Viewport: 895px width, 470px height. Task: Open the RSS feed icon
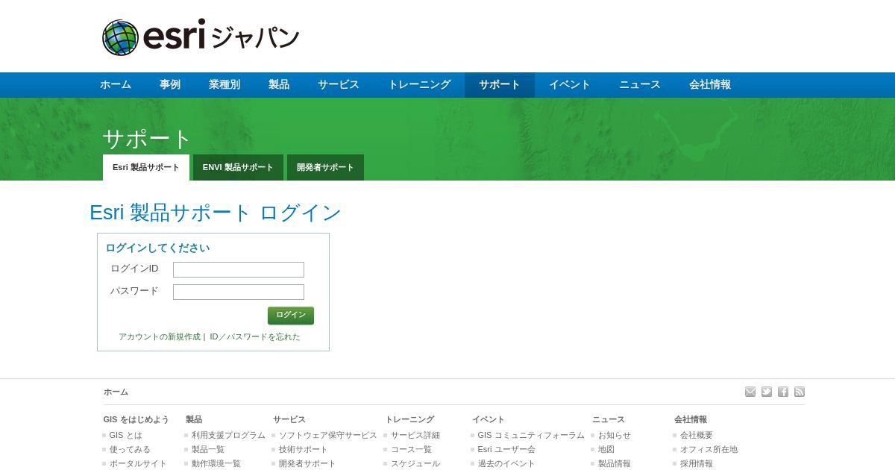[800, 392]
